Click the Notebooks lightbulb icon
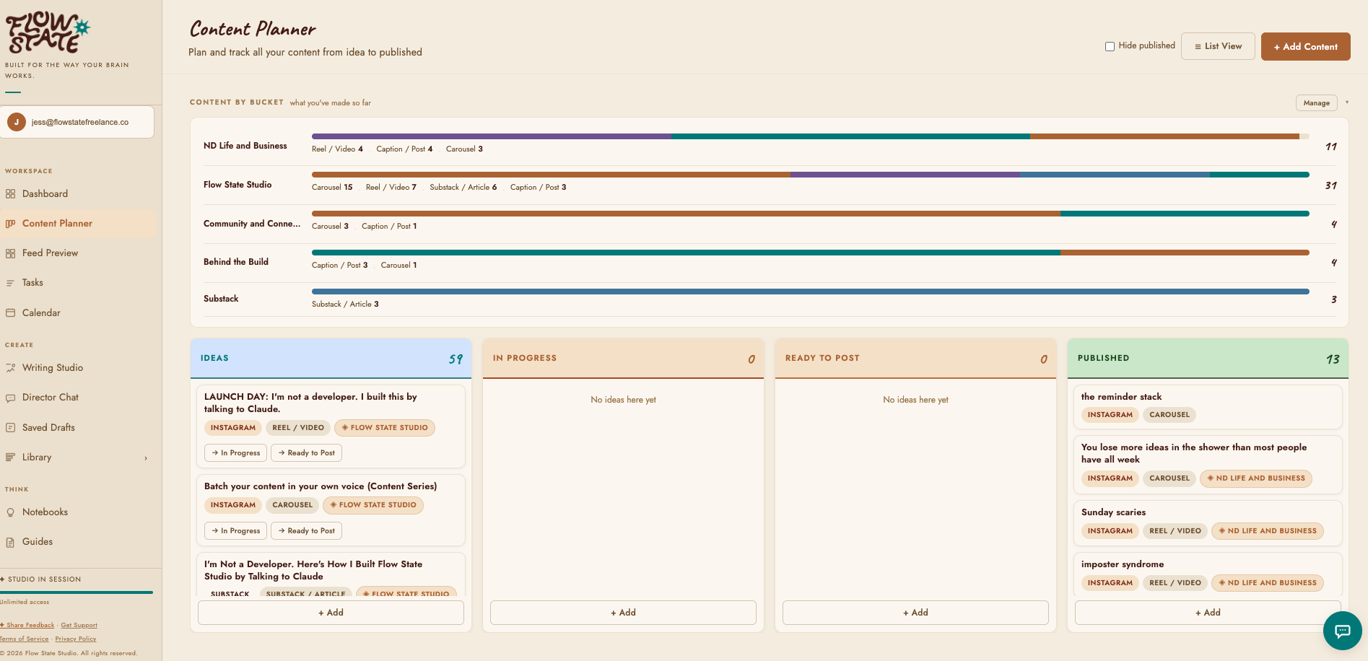This screenshot has width=1368, height=661. pos(10,512)
